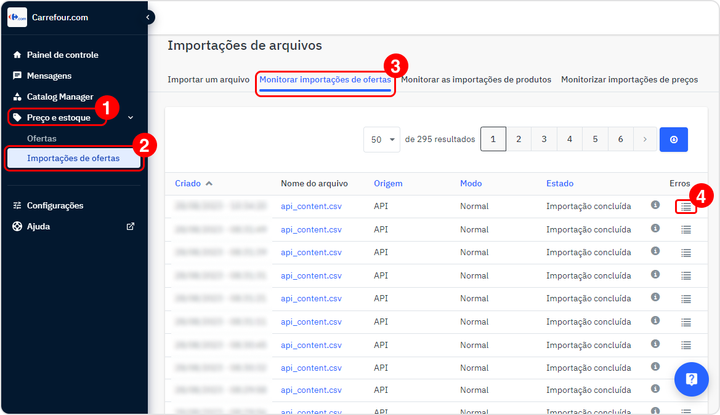Switch to Importar um arquivo tab

point(208,80)
